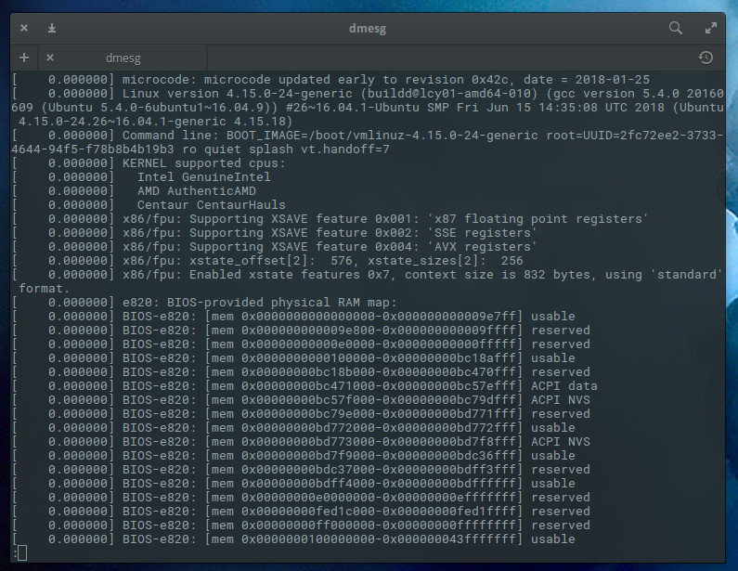Click ACPI NVS line starting 0xbc57f000
The image size is (738, 571).
301,400
